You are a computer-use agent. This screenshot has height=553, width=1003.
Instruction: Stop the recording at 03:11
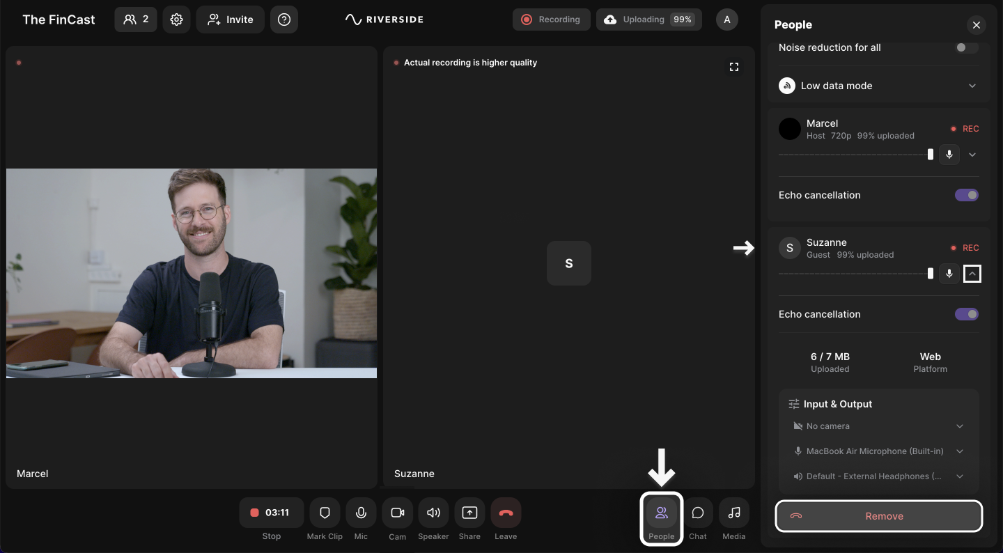tap(272, 513)
